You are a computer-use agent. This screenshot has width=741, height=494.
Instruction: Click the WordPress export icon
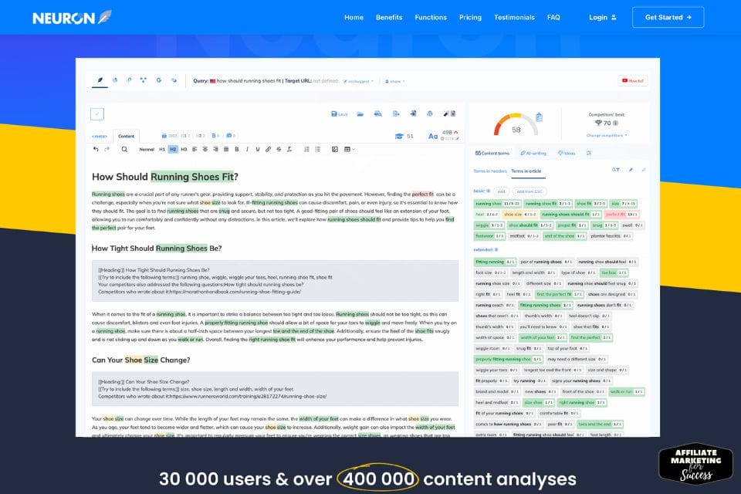[x=430, y=113]
